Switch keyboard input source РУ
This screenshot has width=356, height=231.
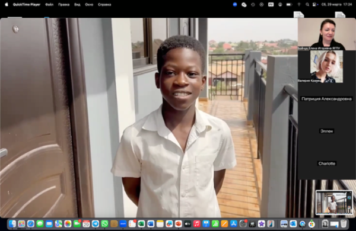point(271,5)
